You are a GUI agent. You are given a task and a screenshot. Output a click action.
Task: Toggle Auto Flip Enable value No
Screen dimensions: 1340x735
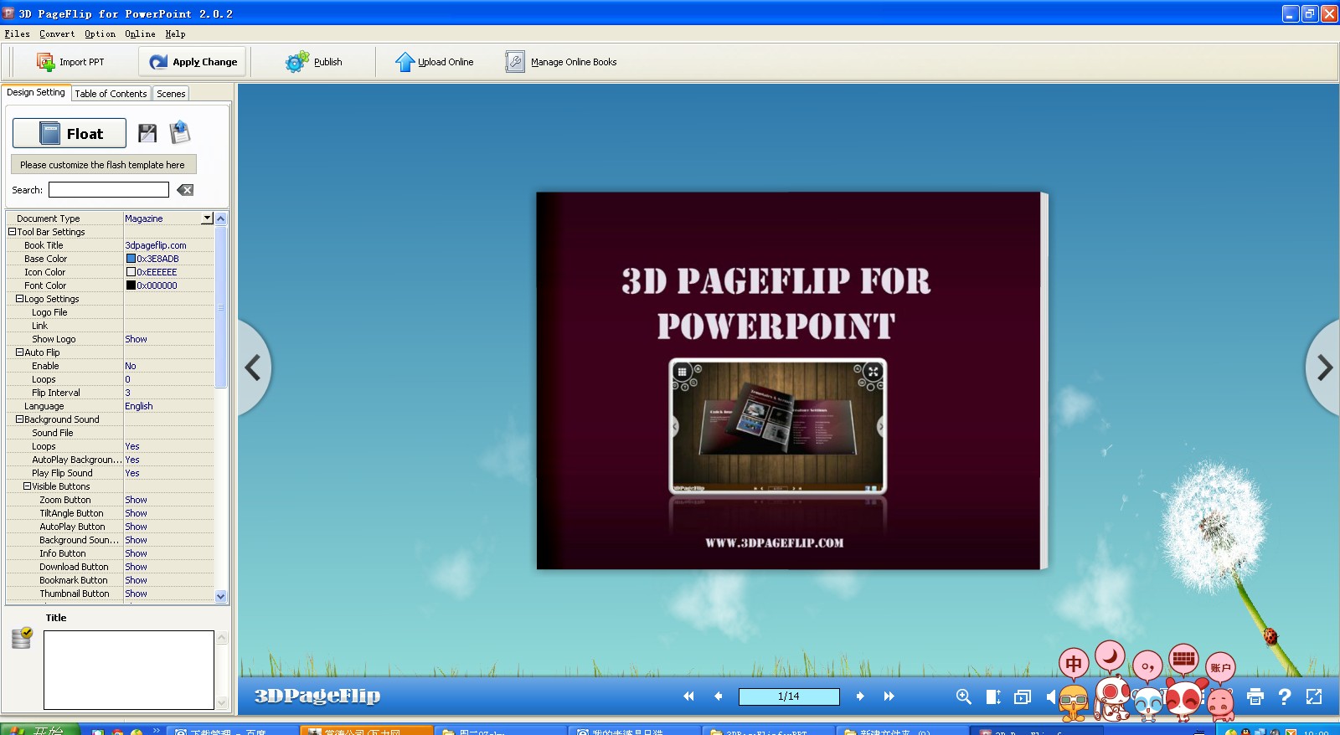[131, 366]
